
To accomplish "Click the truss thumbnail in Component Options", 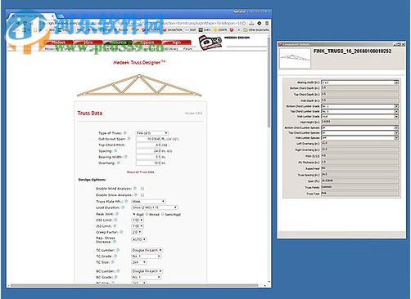I will tap(295, 58).
